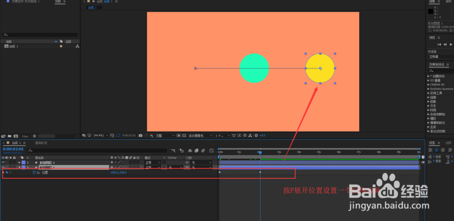The width and height of the screenshot is (454, 221).
Task: Toggle the quality switch on 形状图层 2
Action: 119,162
